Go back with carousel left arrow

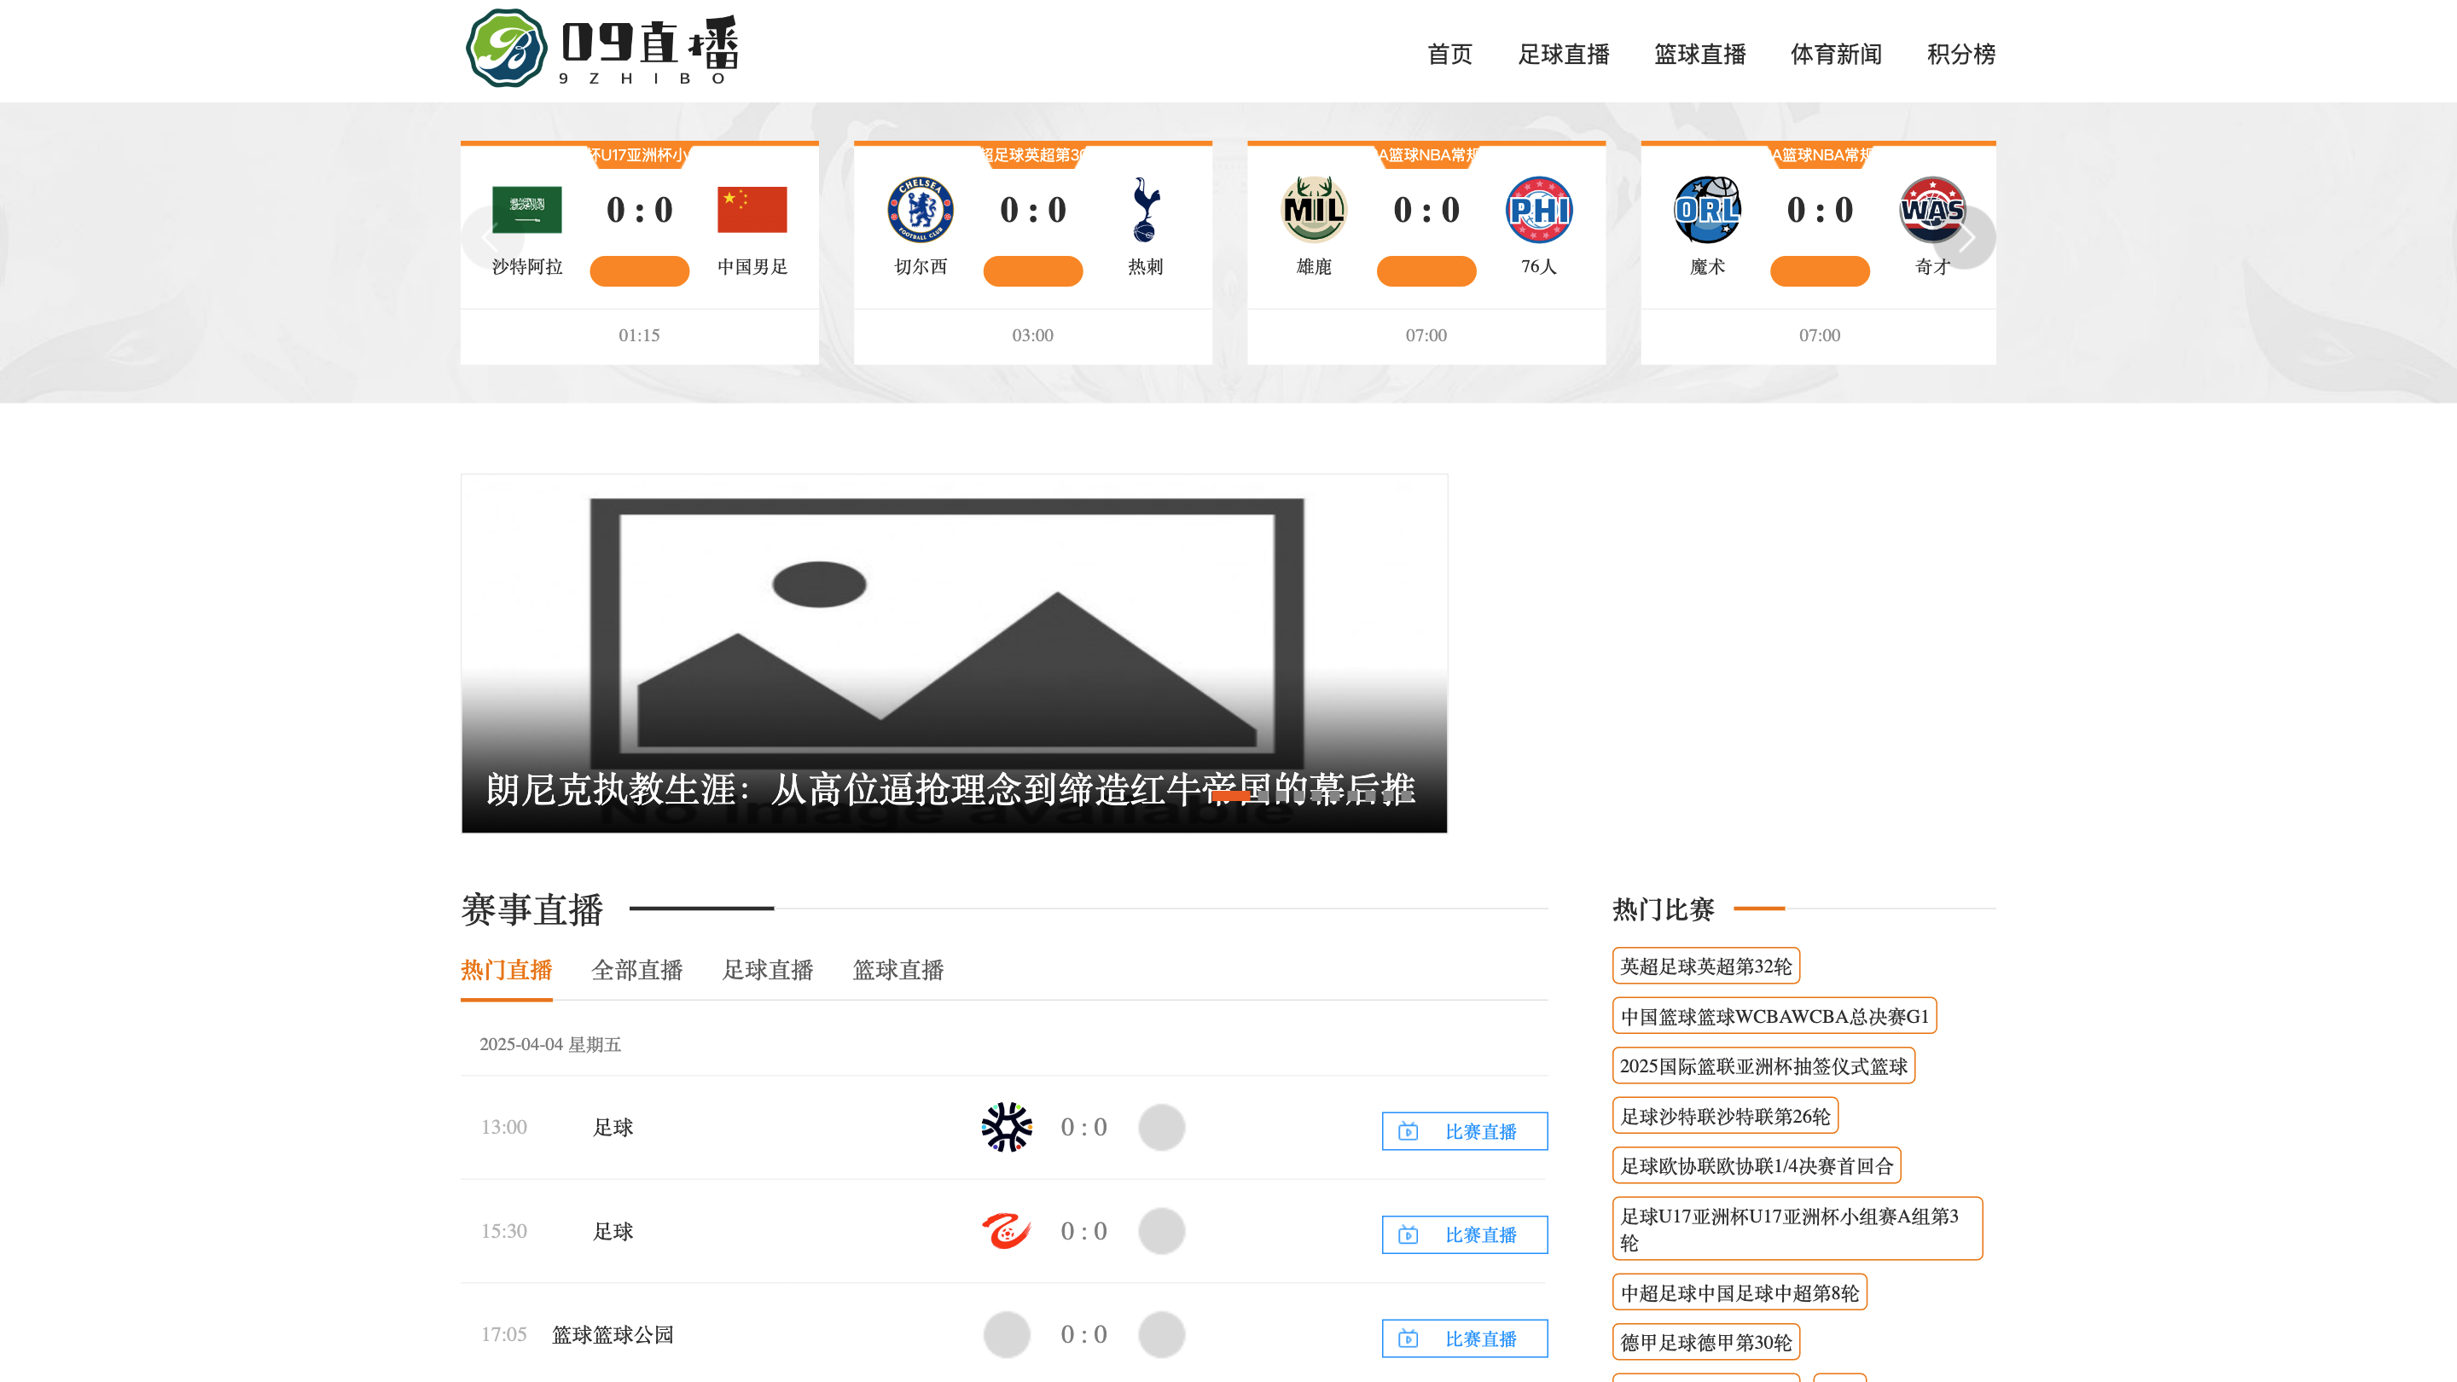point(491,237)
